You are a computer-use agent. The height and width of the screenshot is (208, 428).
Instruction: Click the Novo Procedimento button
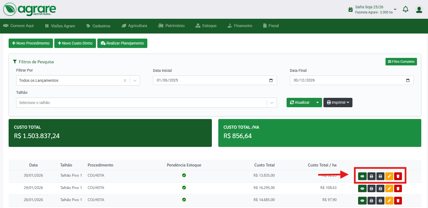(31, 43)
